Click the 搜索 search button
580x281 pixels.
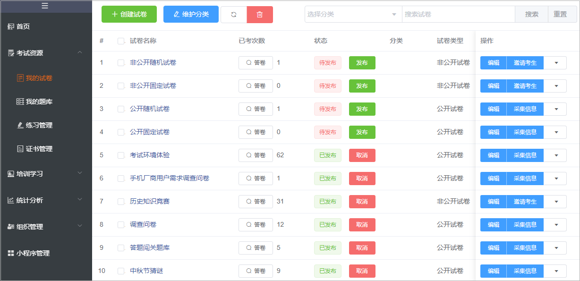point(532,14)
